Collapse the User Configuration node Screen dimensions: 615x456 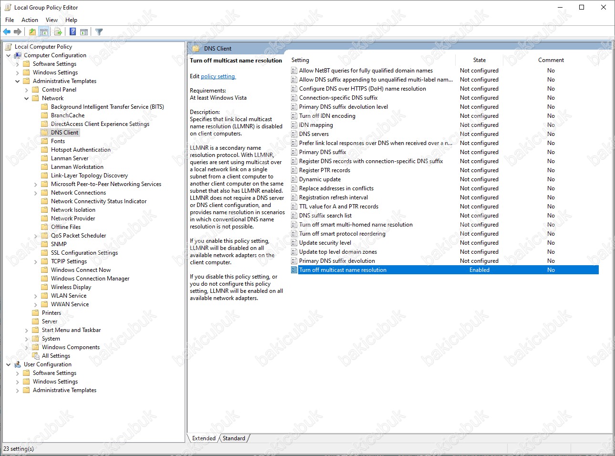click(8, 364)
